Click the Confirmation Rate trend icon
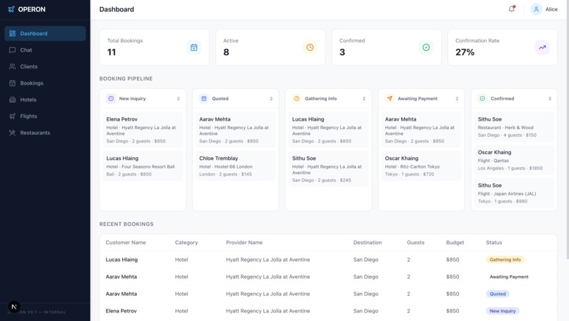The width and height of the screenshot is (569, 321). coord(542,47)
